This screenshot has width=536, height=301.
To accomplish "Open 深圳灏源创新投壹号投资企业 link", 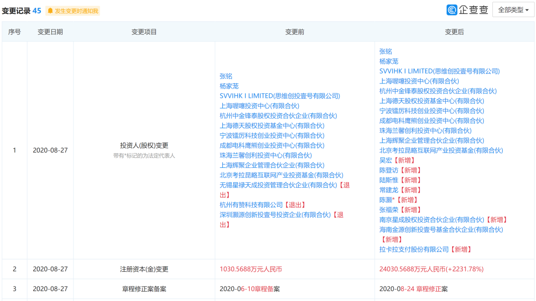I will pos(275,215).
